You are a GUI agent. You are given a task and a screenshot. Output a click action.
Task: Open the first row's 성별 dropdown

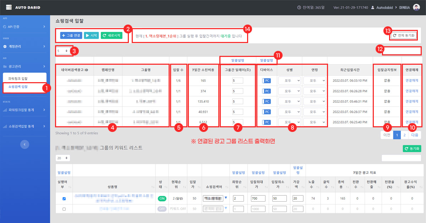(289, 81)
